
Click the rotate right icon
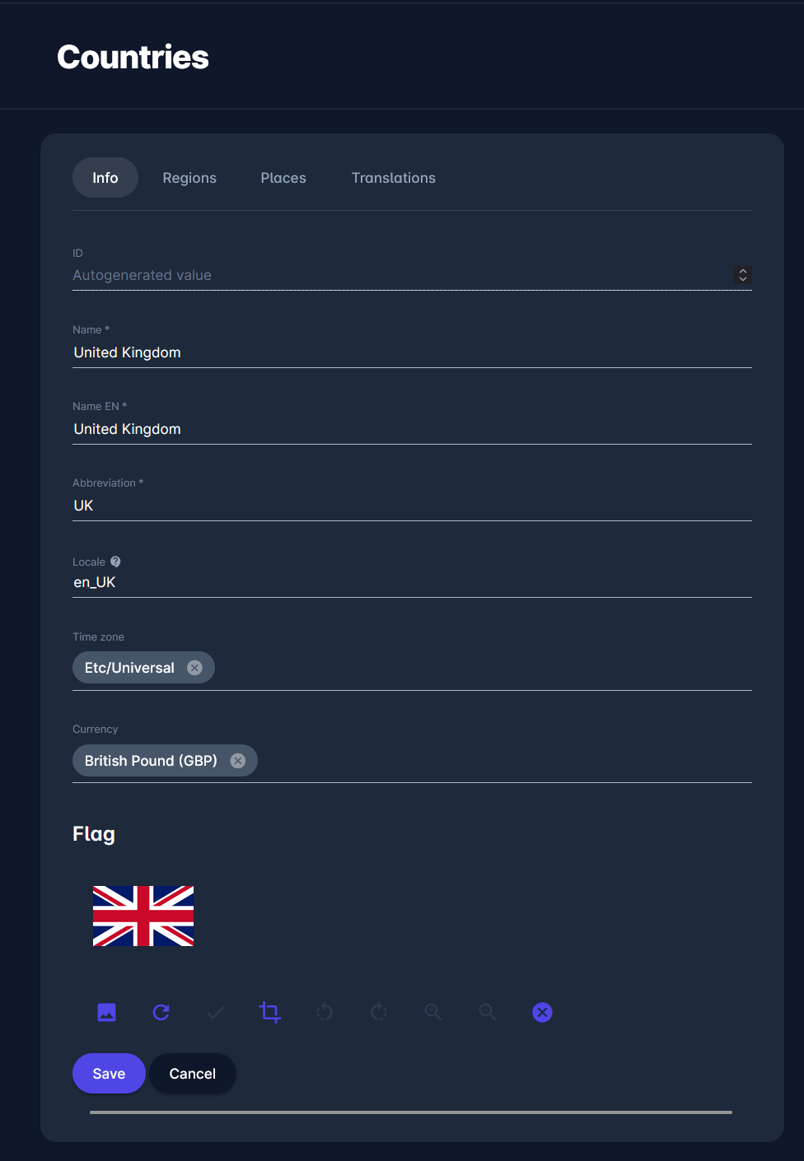click(379, 1012)
